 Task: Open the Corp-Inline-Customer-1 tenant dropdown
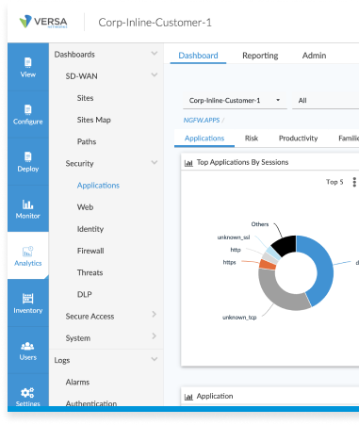coord(235,101)
